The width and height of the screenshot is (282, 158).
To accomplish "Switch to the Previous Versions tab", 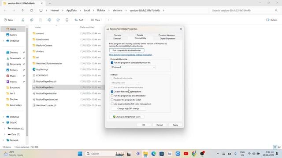I will coord(167,35).
